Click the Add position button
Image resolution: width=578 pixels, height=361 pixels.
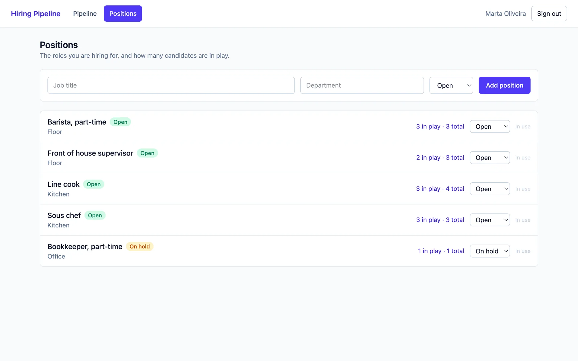[x=505, y=85]
